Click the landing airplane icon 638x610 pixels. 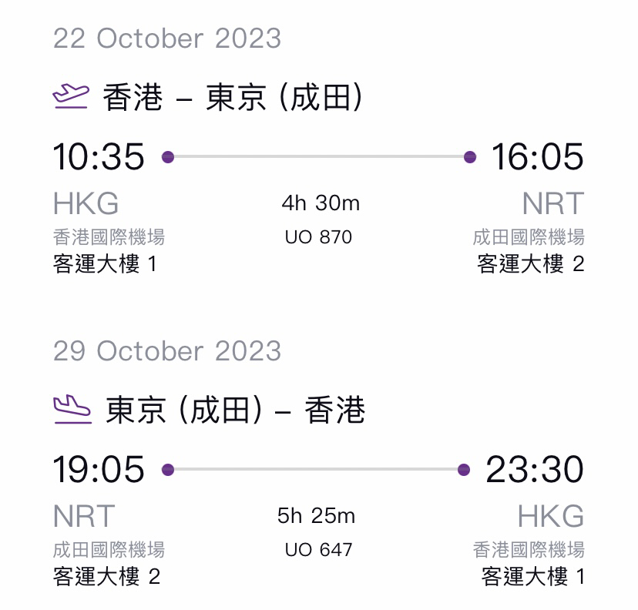[72, 409]
